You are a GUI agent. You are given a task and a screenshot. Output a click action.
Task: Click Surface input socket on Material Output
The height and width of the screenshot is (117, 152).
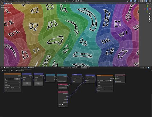pos(116,78)
